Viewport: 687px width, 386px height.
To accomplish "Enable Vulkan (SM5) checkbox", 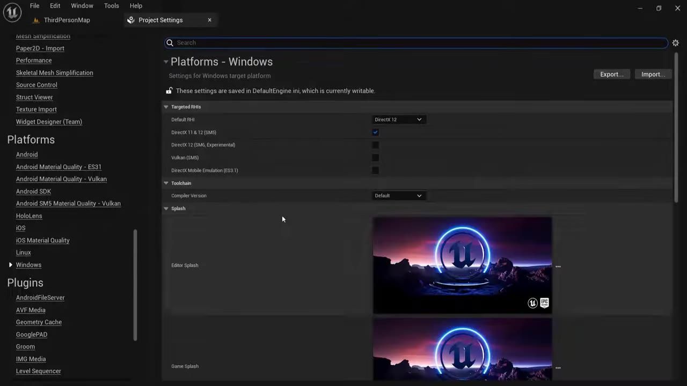I will [375, 158].
